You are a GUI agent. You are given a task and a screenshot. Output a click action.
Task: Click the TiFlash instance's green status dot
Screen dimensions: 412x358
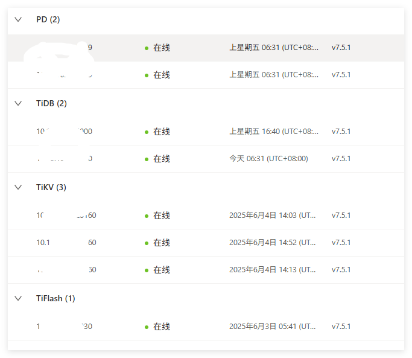coord(147,327)
